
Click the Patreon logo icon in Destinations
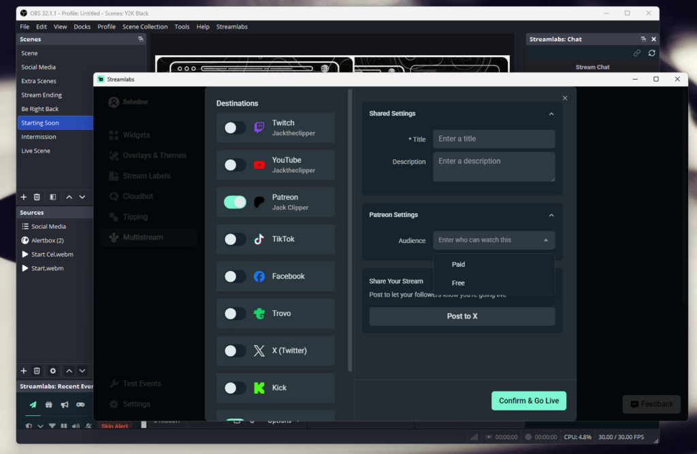click(259, 202)
